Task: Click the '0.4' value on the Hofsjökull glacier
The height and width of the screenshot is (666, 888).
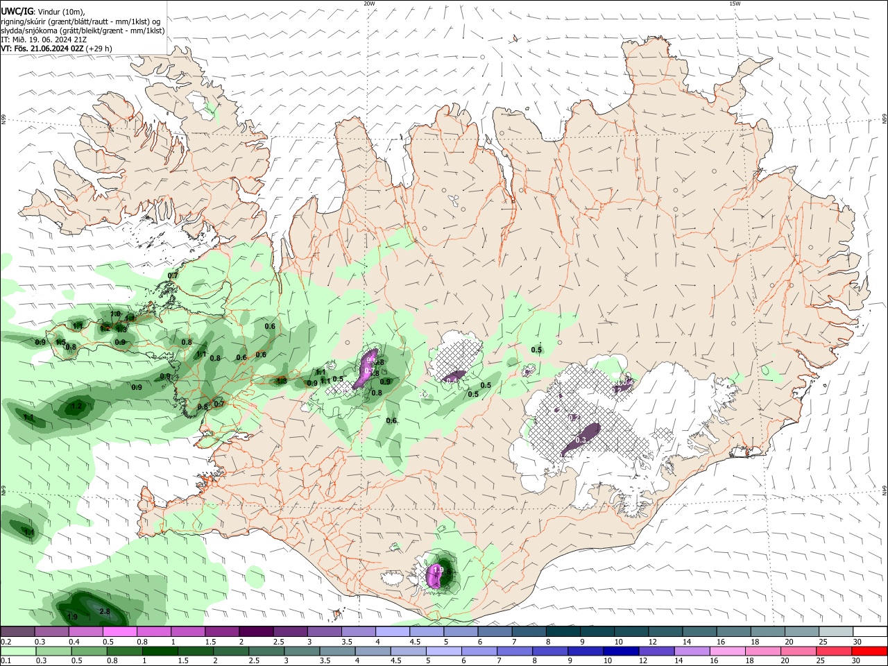Action: pos(453,380)
